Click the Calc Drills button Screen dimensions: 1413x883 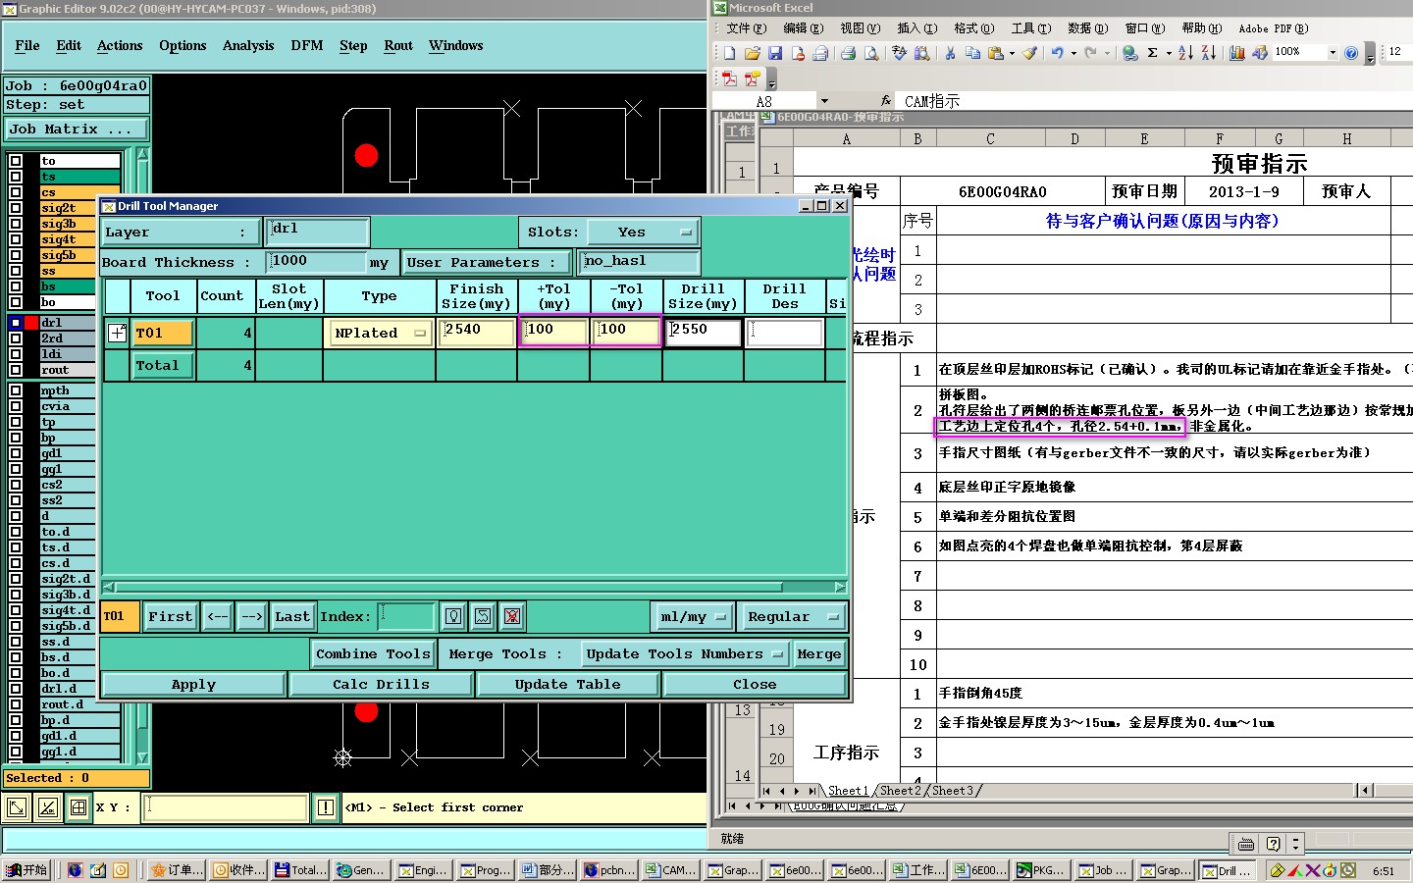point(381,684)
